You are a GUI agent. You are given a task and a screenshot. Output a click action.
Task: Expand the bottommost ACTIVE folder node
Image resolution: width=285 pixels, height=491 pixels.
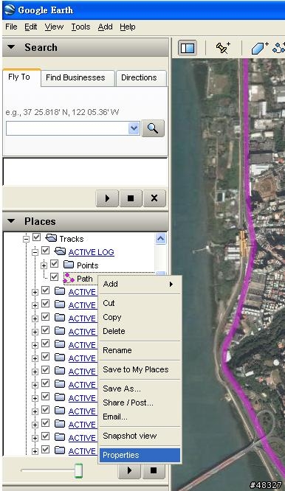coord(35,451)
